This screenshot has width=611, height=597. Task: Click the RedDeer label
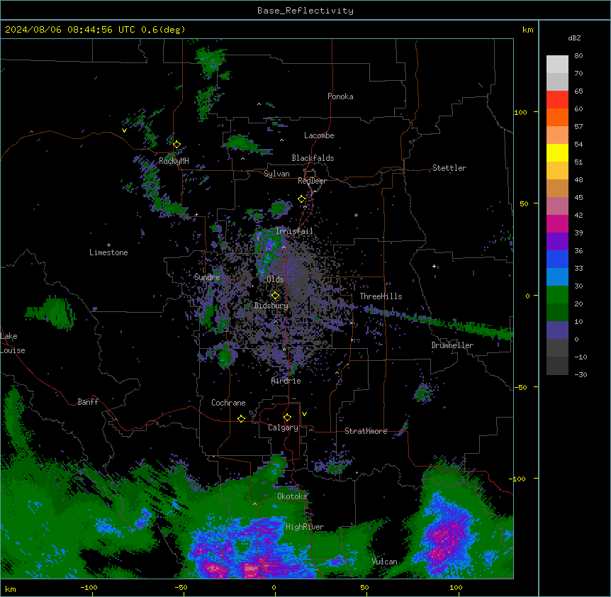pyautogui.click(x=312, y=181)
